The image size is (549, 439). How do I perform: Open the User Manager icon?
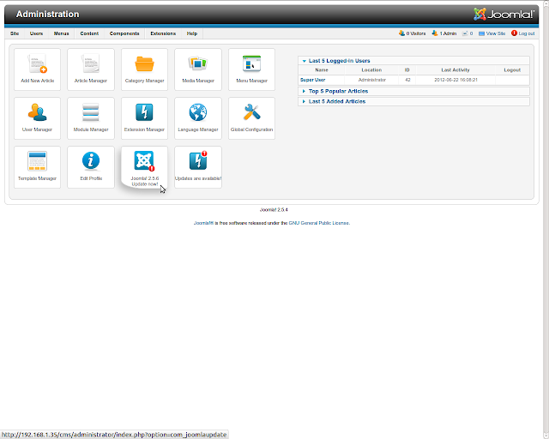pos(37,118)
